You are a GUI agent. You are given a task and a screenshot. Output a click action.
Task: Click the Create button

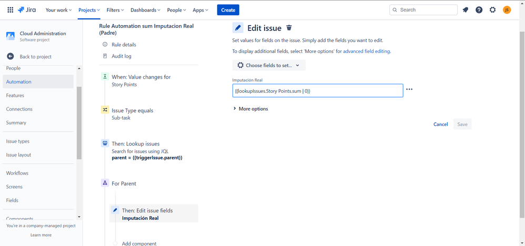click(x=228, y=10)
